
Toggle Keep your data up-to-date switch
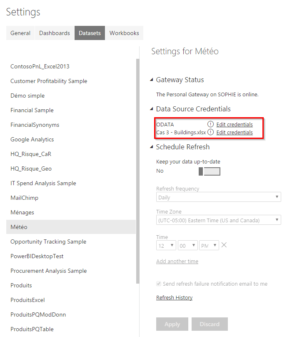point(210,171)
